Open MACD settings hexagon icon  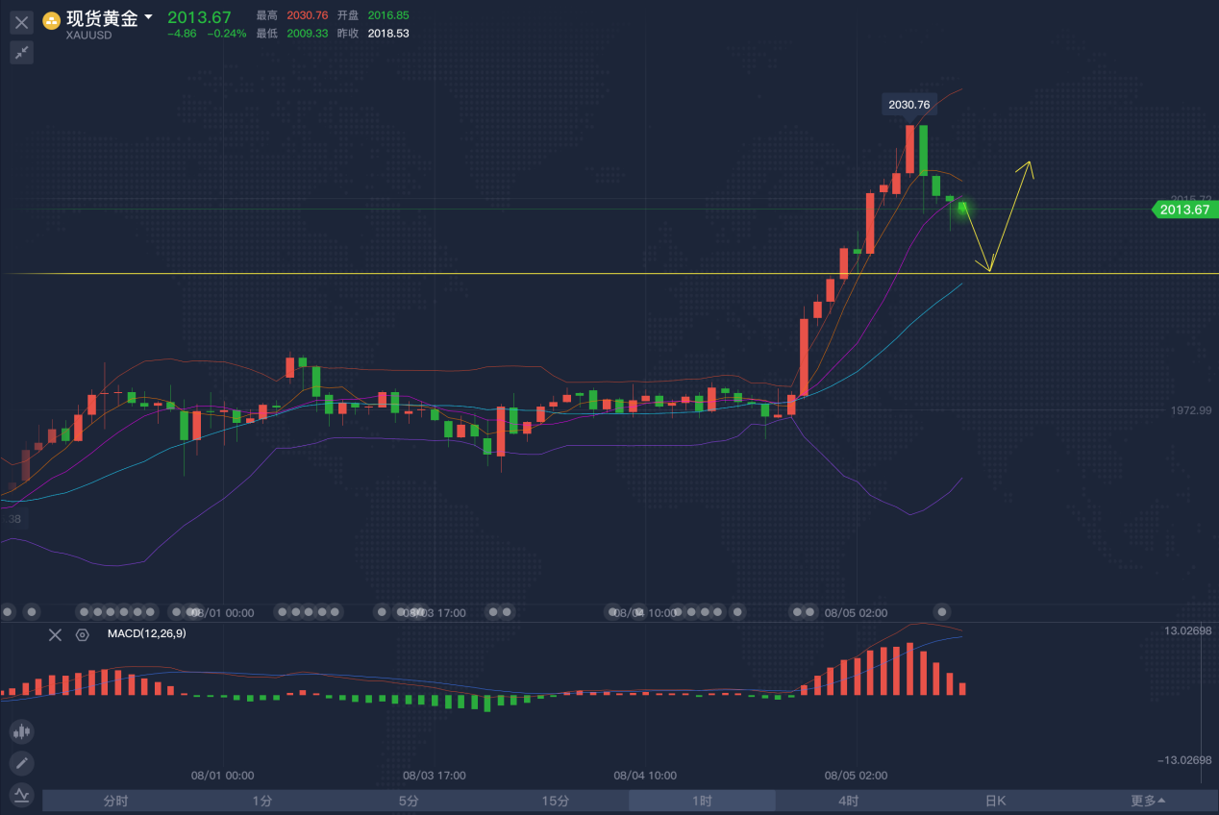tap(82, 634)
